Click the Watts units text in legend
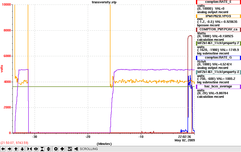The height and width of the screenshot is (152, 241). tap(201, 33)
